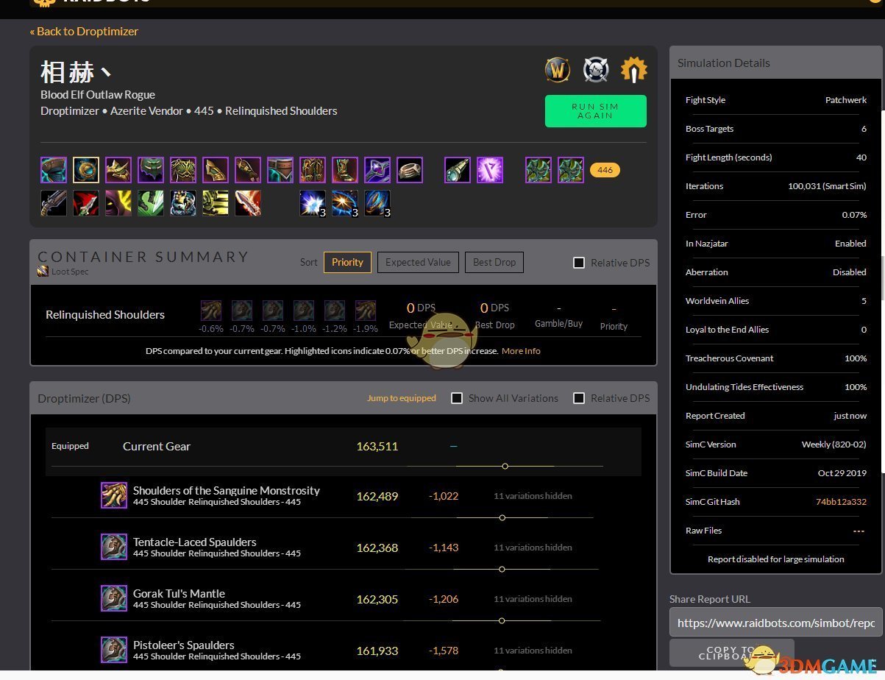Click the -1,022 DPS difference value
This screenshot has width=885, height=680.
[x=444, y=496]
